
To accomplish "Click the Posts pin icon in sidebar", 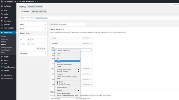I will [x=2, y=11].
